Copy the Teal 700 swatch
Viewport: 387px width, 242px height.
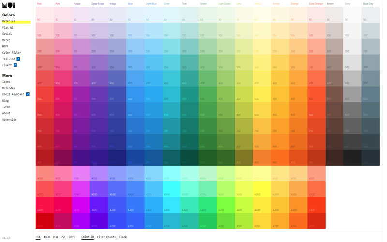190,126
